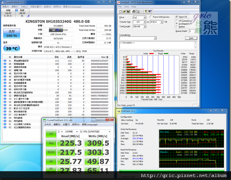Select the C: D: E: 32°C disk tab
This screenshot has width=231, height=180.
coord(8,13)
